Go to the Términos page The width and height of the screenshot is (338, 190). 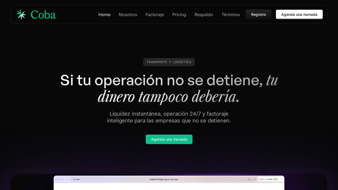point(231,15)
